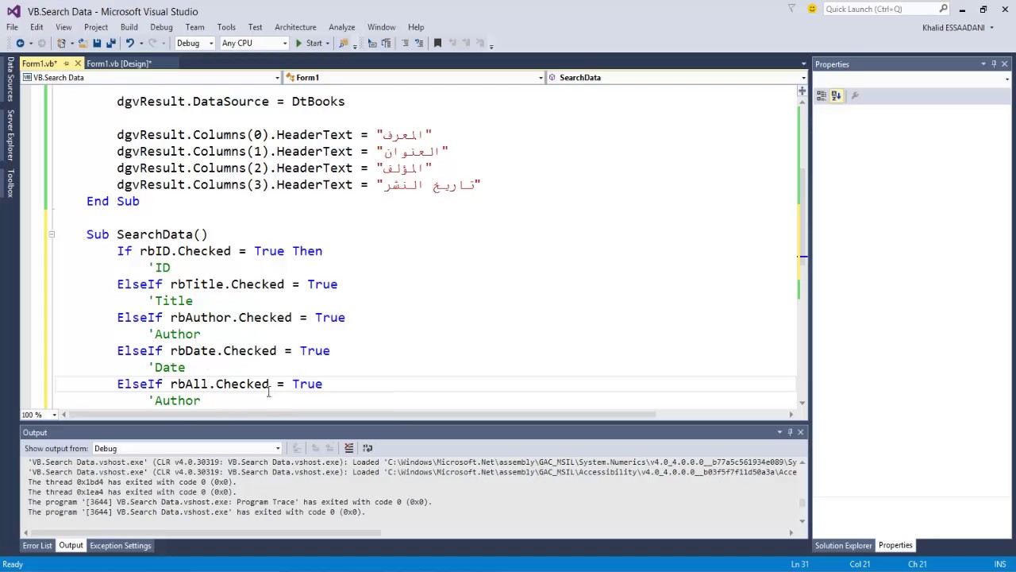Toggle word wrap in the Output pane
The width and height of the screenshot is (1016, 572).
click(x=367, y=448)
